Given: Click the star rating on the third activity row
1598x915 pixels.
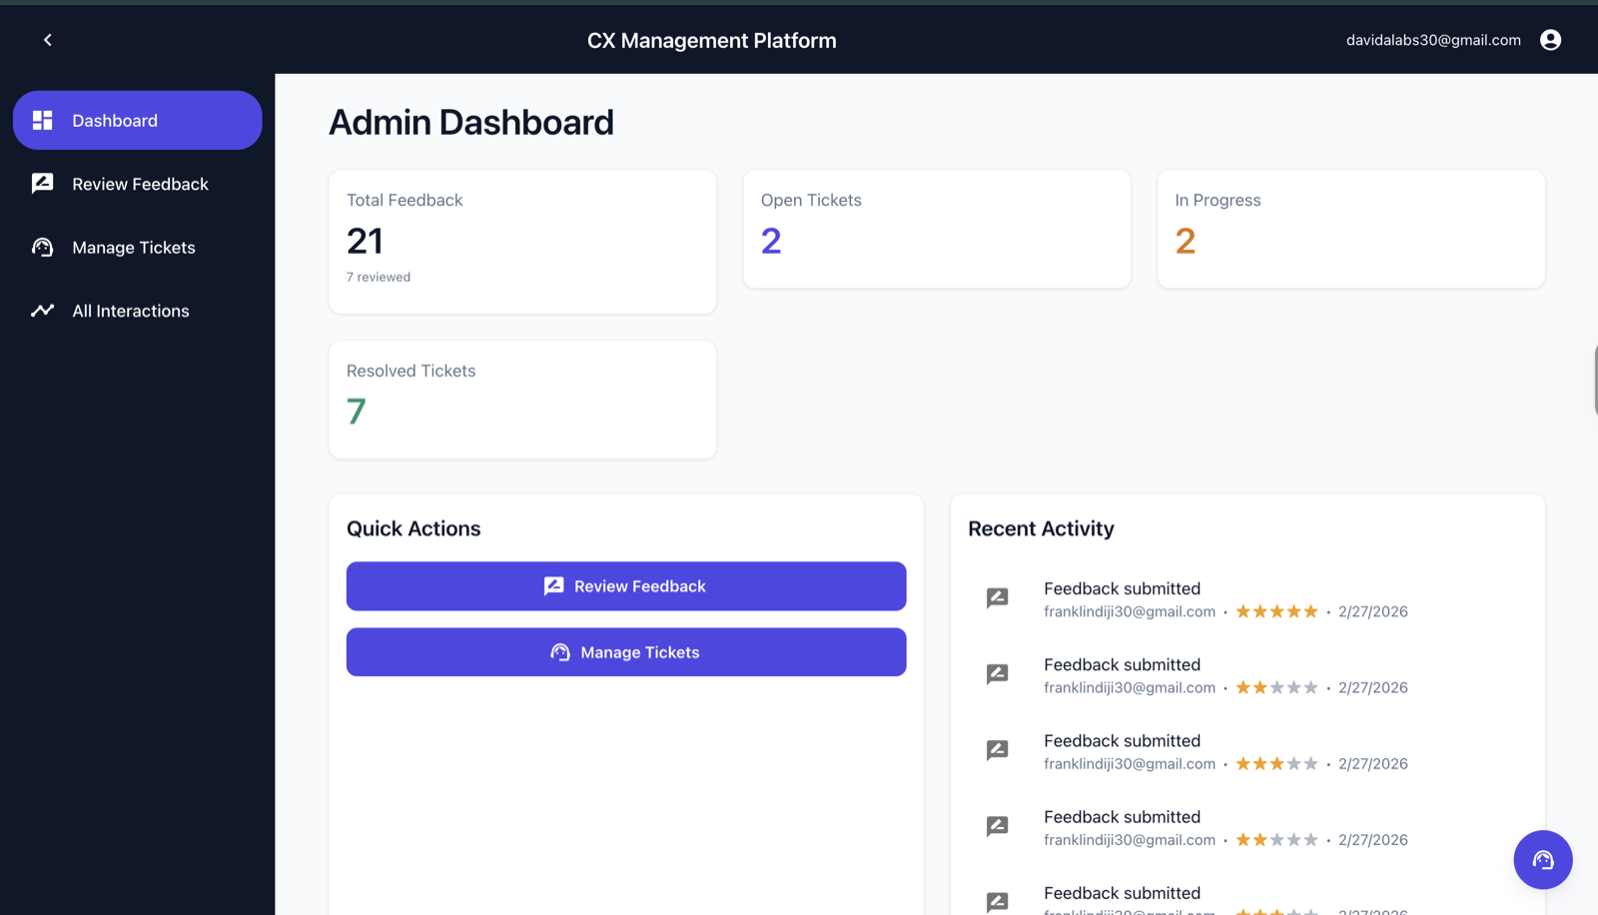Looking at the screenshot, I should coord(1276,763).
